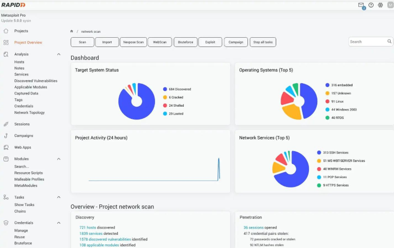The image size is (394, 248).
Task: Open the 1578 discovered vulnerabilities link
Action: 105,239
